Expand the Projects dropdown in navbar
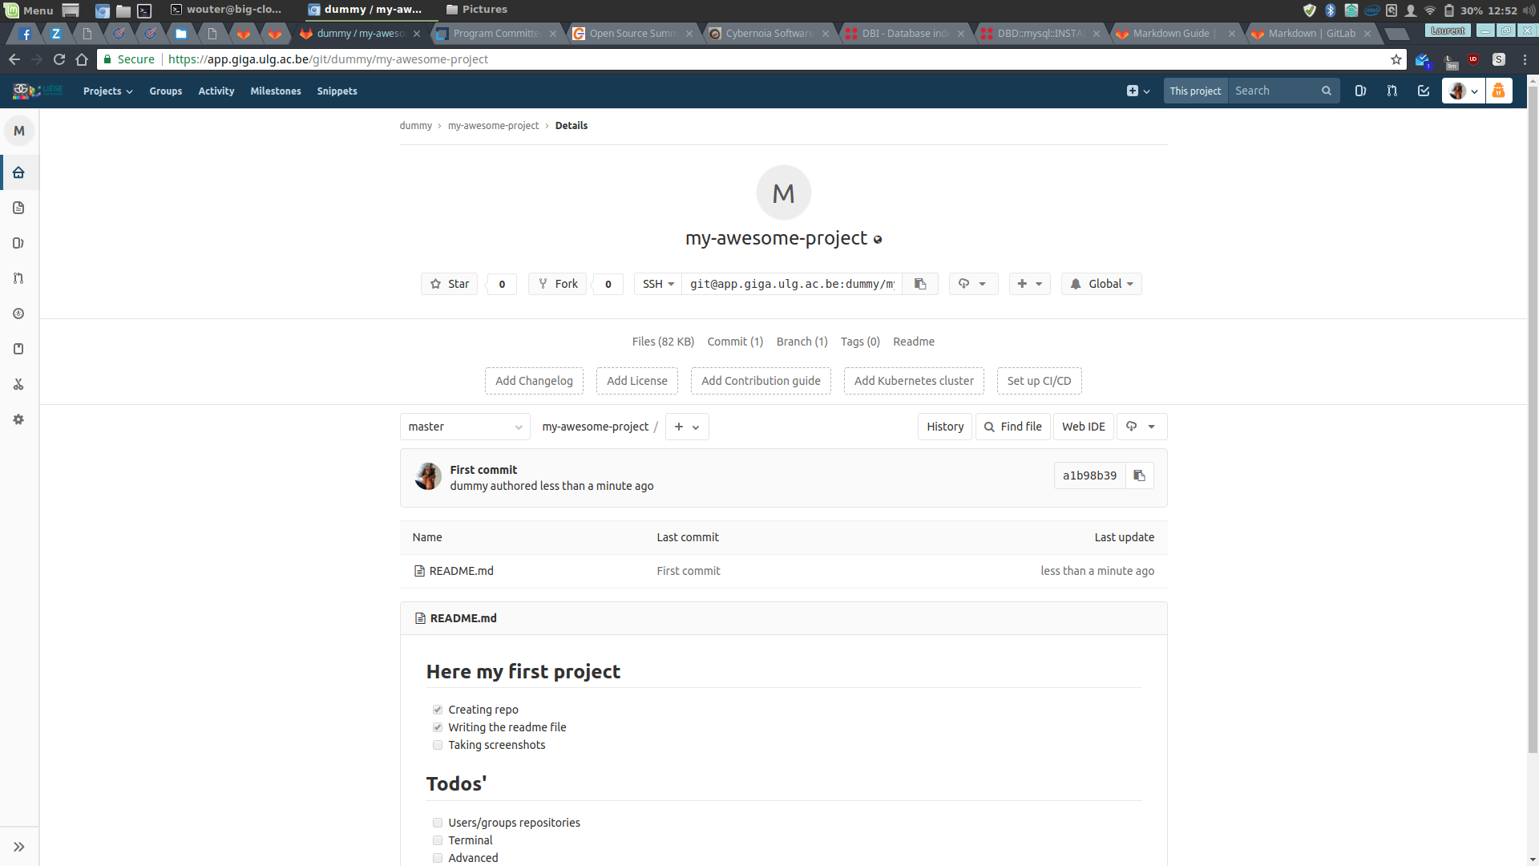 [107, 91]
